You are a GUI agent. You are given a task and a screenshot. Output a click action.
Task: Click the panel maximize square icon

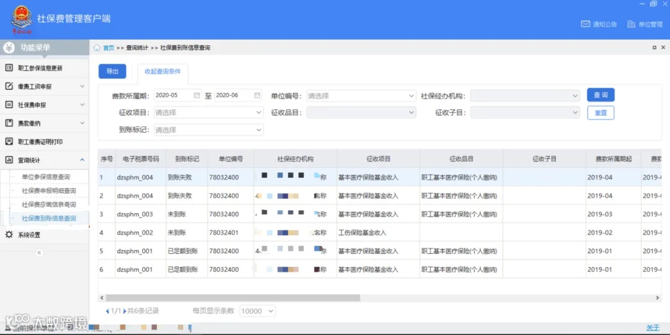pos(654,47)
